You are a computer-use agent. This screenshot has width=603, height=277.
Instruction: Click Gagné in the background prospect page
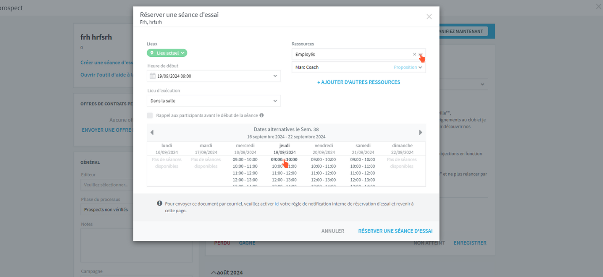(x=247, y=243)
